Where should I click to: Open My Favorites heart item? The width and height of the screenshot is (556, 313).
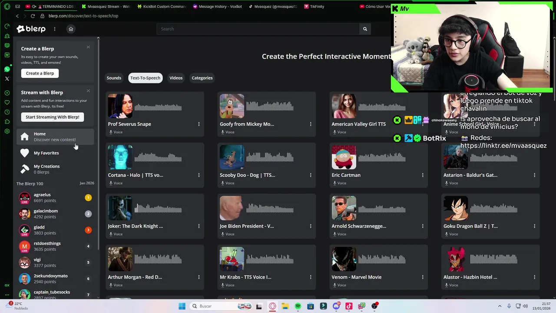click(x=55, y=153)
